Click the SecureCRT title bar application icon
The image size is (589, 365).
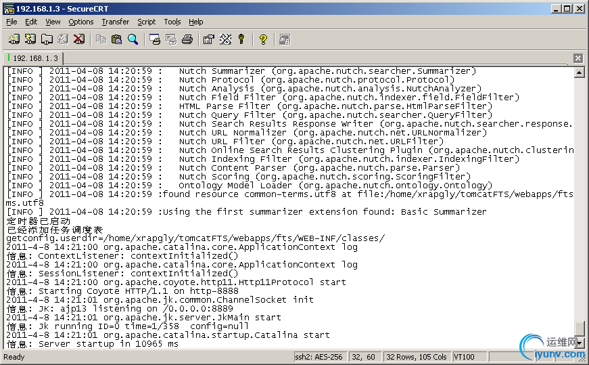tap(9, 9)
